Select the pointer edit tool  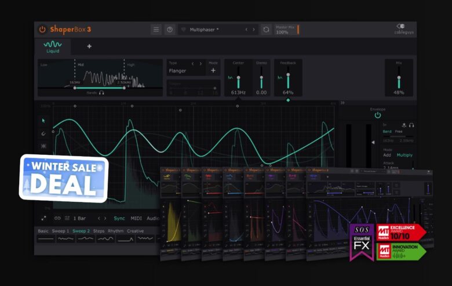pos(43,121)
